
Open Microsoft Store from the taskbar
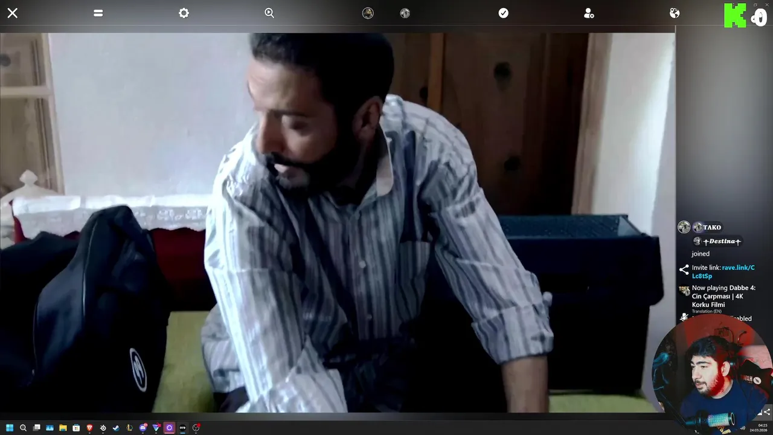pyautogui.click(x=76, y=428)
